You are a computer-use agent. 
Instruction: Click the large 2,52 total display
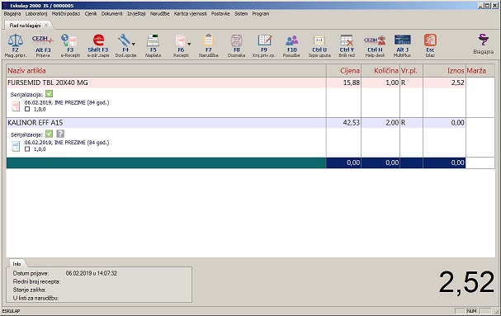[466, 282]
